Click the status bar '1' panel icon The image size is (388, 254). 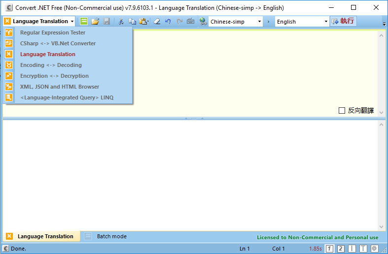(329, 249)
